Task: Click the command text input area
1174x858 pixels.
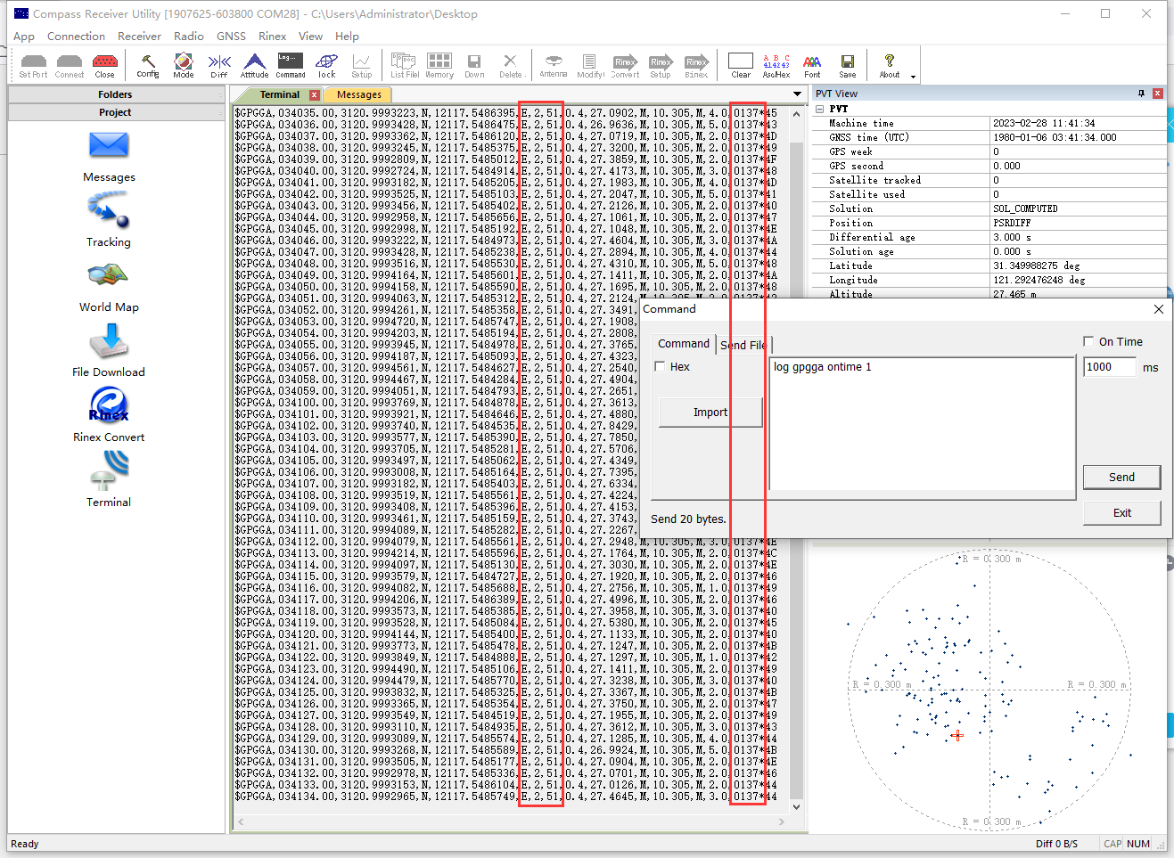Action: [923, 424]
